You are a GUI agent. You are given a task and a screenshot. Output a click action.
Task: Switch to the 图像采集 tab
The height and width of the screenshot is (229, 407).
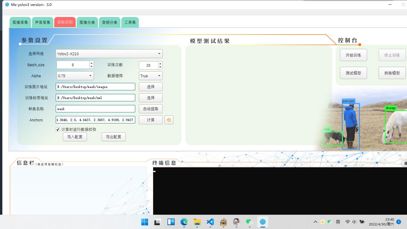20,22
